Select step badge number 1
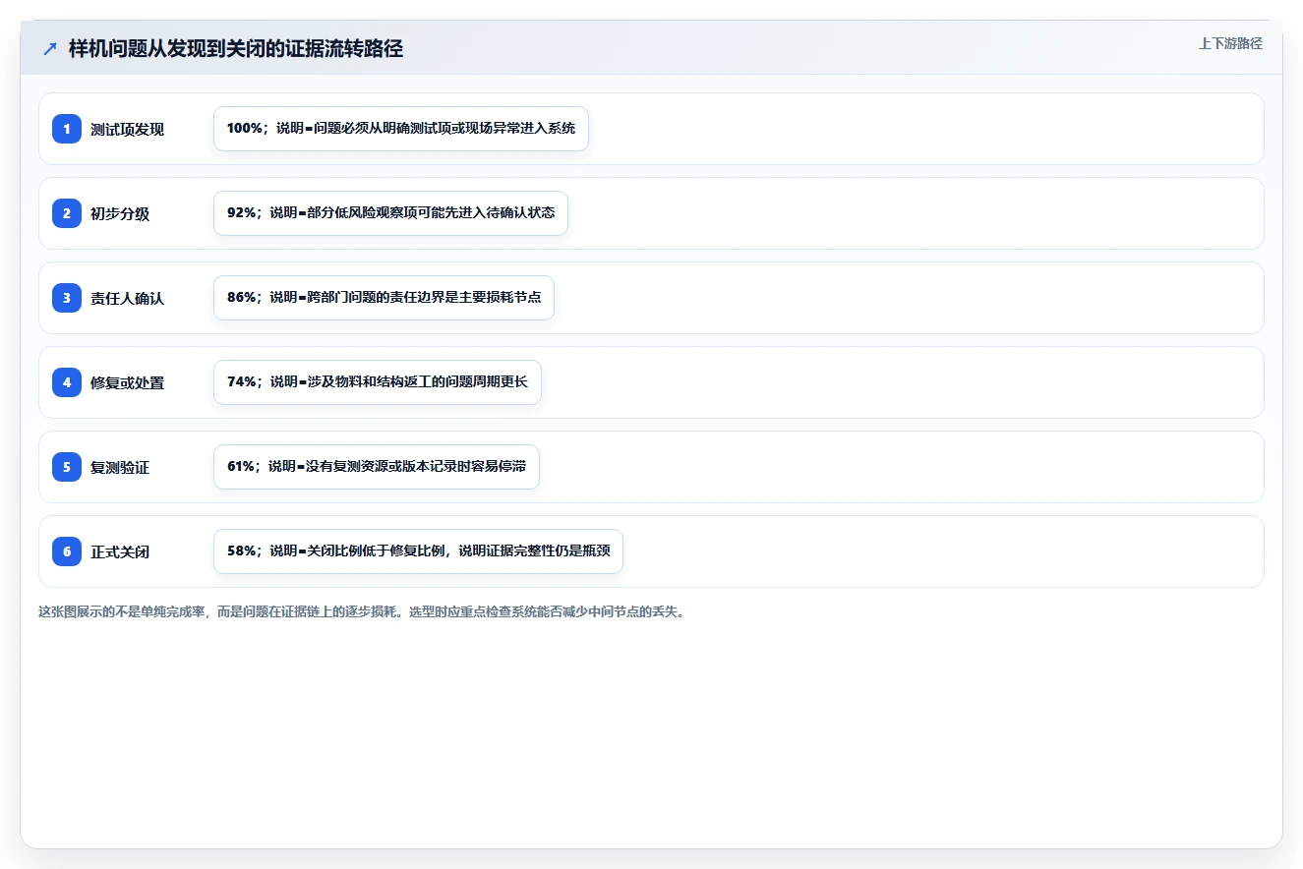This screenshot has width=1303, height=869. [67, 129]
